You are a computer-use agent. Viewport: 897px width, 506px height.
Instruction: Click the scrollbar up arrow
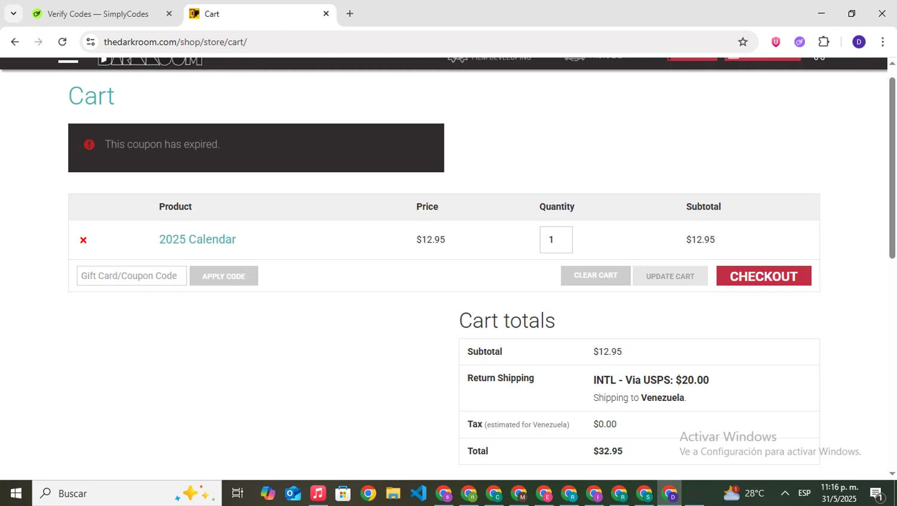point(892,63)
